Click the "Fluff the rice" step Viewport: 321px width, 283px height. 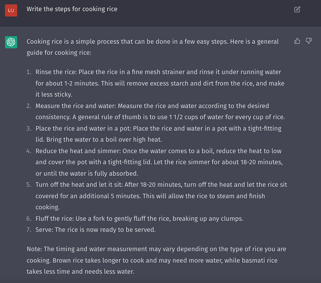tap(54, 218)
